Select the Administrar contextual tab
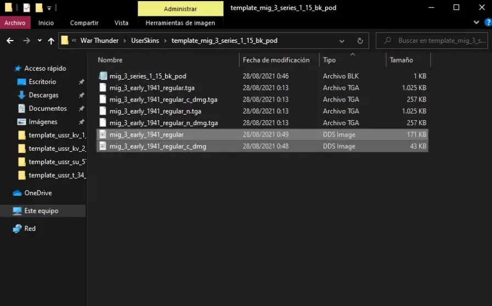 tap(180, 8)
